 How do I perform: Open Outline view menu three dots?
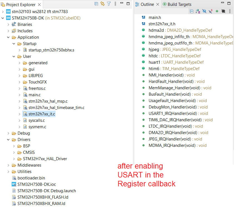click(x=230, y=11)
